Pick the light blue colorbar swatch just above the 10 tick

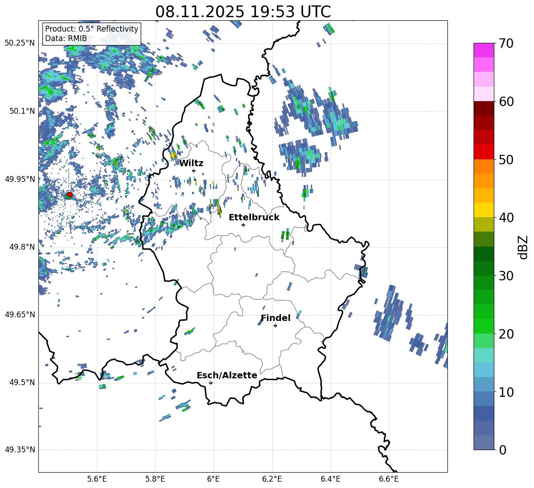[483, 385]
